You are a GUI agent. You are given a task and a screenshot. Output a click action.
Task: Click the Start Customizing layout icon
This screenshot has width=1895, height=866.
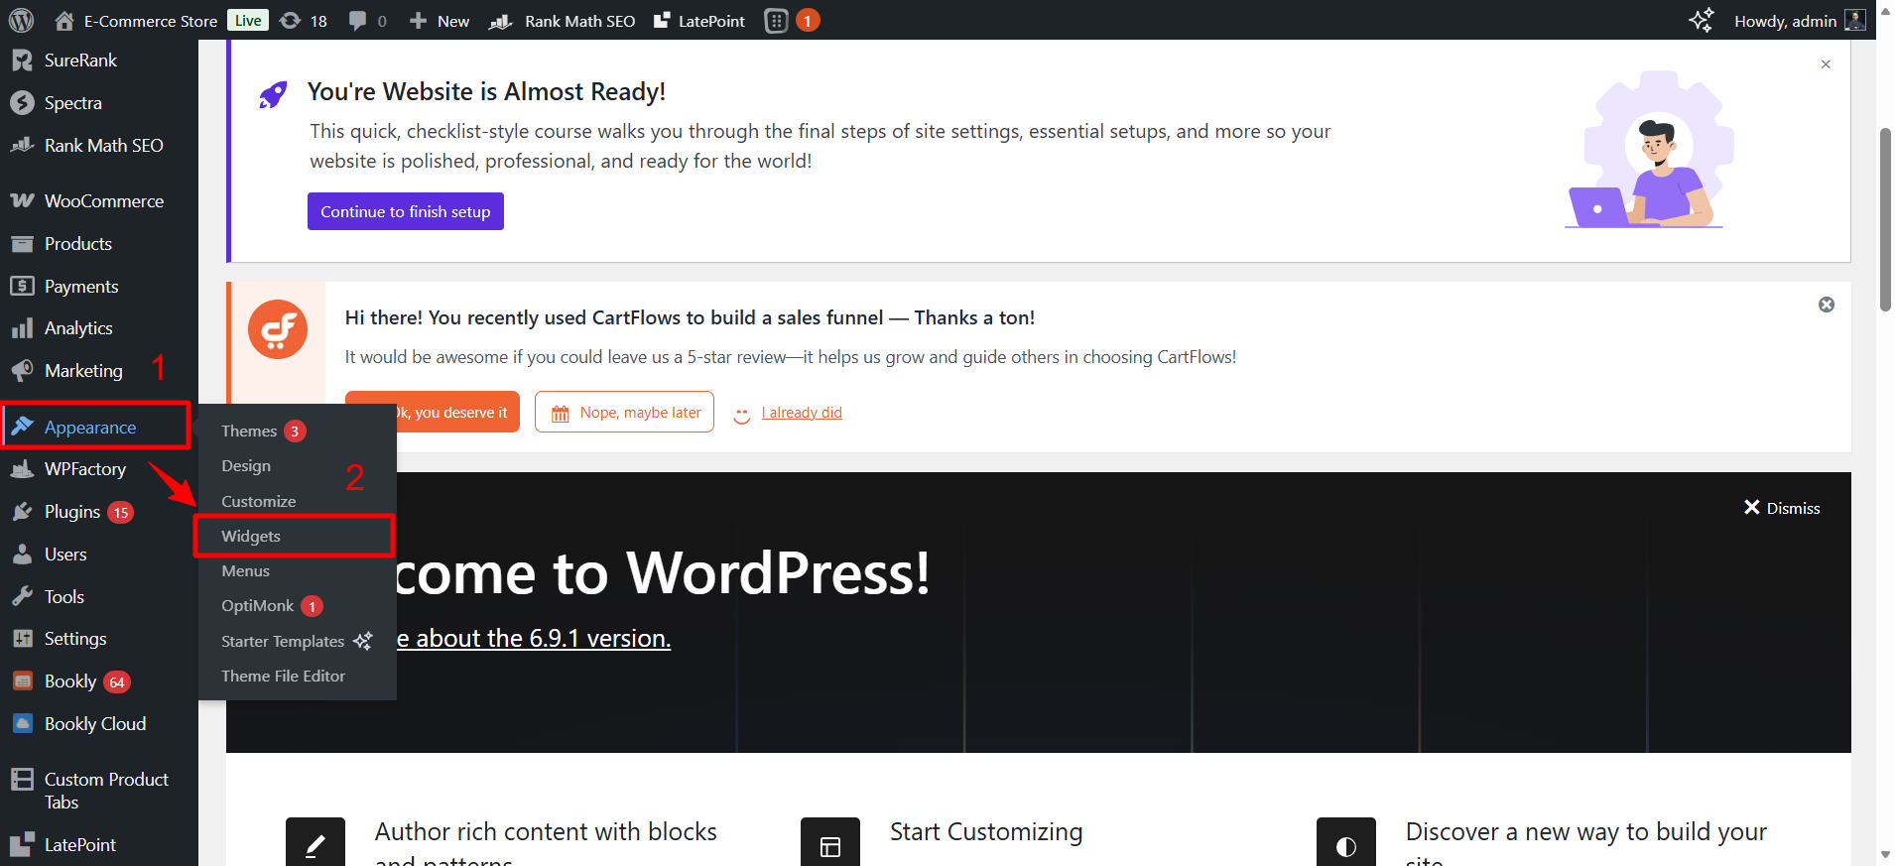830,842
